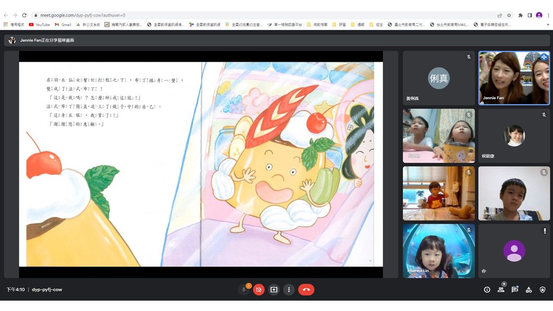The width and height of the screenshot is (553, 311).
Task: Open the Gmail bookmark
Action: pyautogui.click(x=63, y=25)
